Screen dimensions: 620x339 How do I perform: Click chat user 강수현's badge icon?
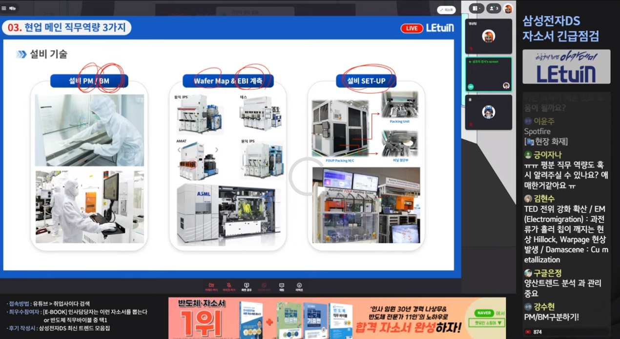pos(528,306)
